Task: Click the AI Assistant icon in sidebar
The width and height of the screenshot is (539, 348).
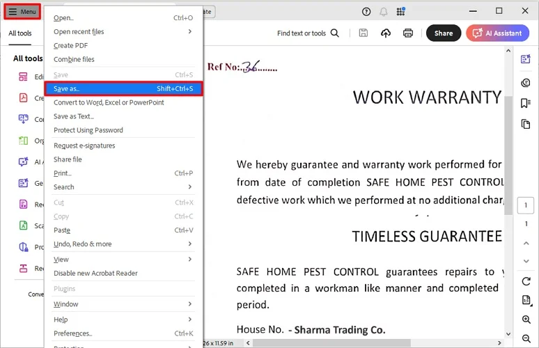Action: pos(23,161)
